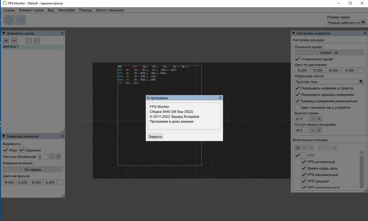
Task: Click the keyboard hotkeys icon in toolbar
Action: pyautogui.click(x=20, y=20)
